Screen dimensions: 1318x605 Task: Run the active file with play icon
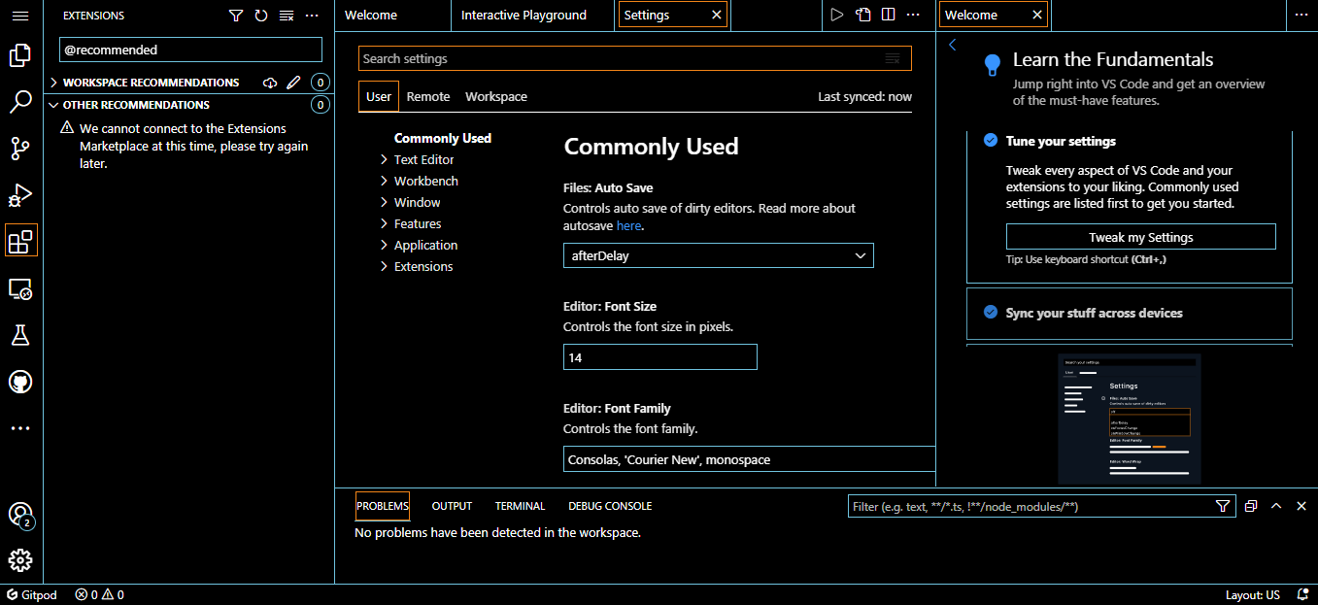837,15
